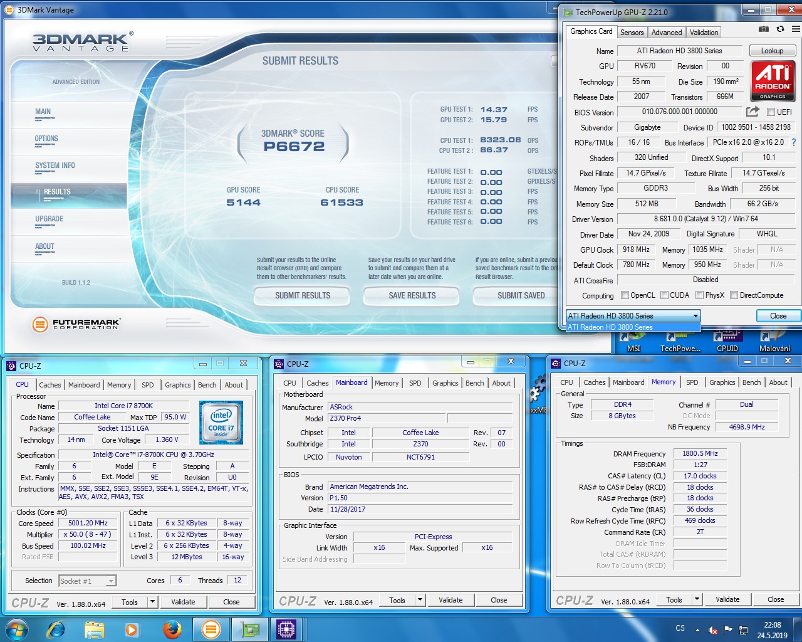The height and width of the screenshot is (642, 802).
Task: Click the P6672 3DMark score
Action: [x=294, y=147]
